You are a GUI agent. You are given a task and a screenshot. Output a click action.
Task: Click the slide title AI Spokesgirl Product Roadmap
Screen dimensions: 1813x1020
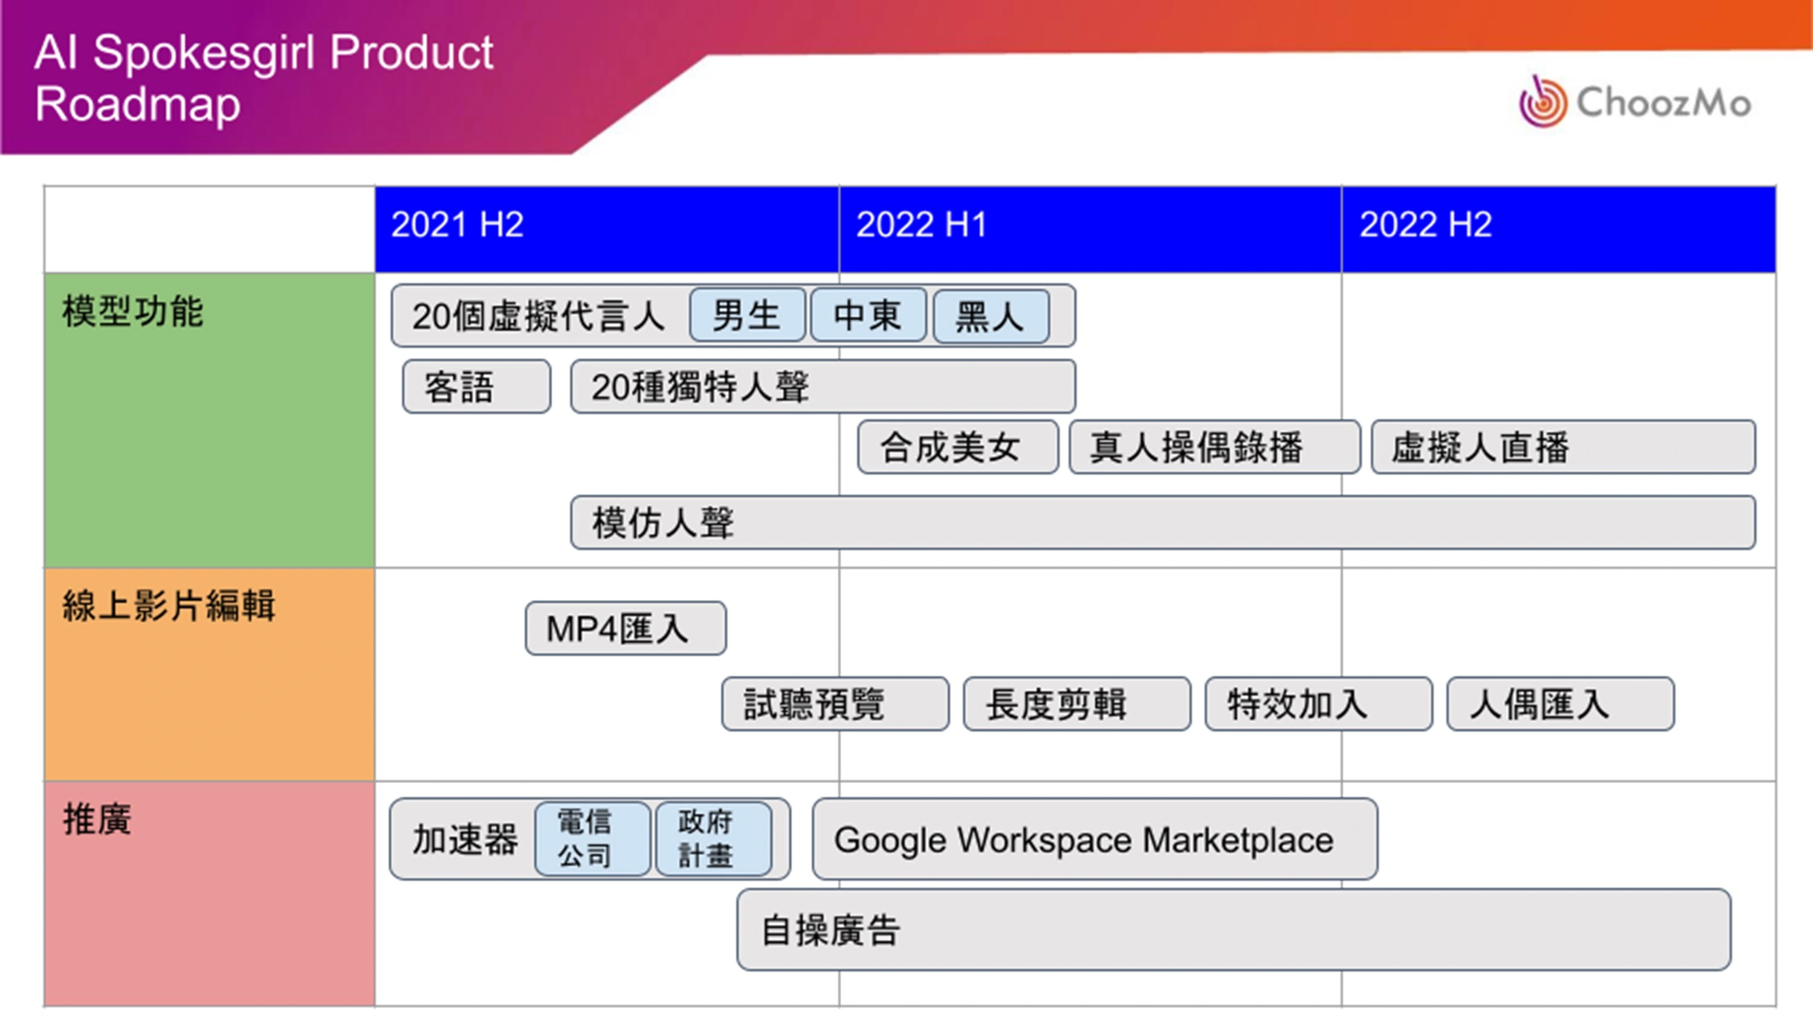(x=264, y=77)
